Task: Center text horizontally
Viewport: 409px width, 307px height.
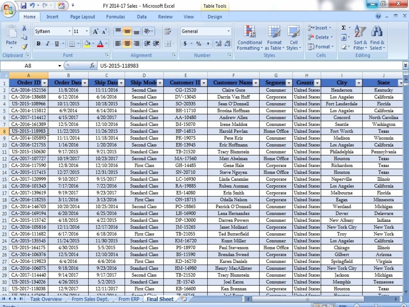Action: click(127, 44)
